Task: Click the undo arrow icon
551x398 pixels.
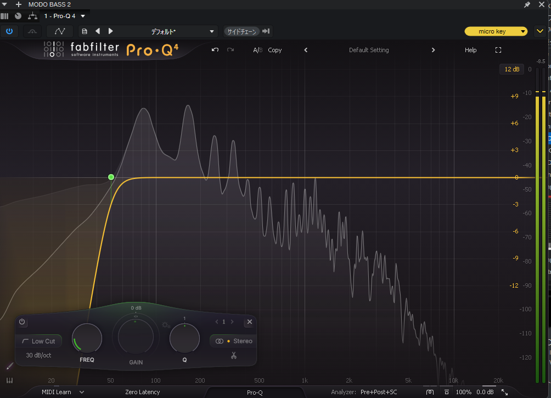Action: coord(215,50)
